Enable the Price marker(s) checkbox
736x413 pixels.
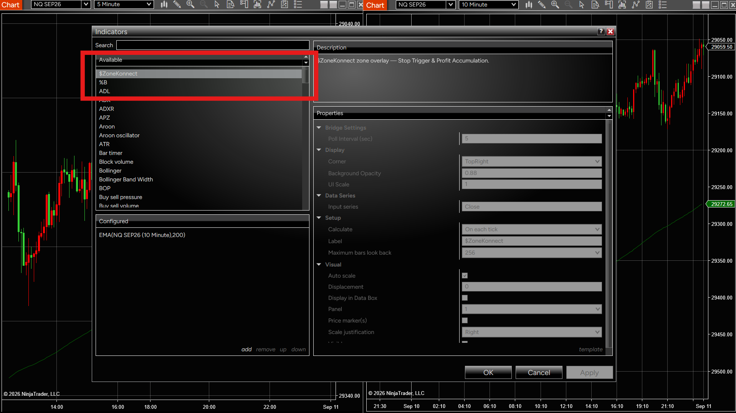click(465, 321)
